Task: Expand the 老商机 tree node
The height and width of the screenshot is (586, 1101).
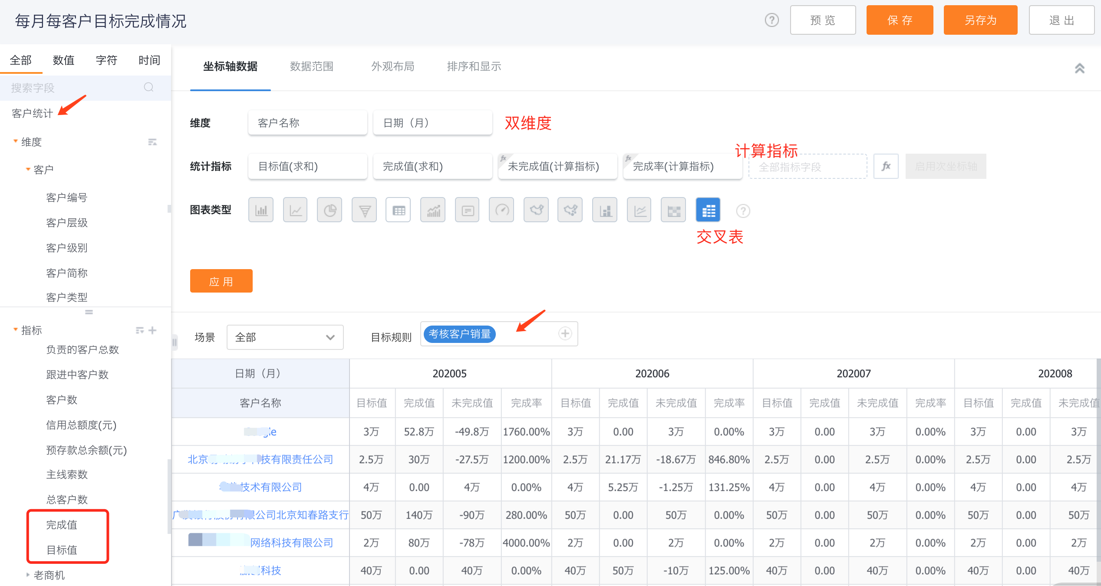Action: coord(28,575)
